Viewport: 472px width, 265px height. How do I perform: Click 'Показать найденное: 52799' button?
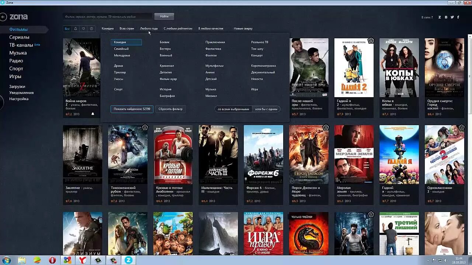click(x=132, y=109)
